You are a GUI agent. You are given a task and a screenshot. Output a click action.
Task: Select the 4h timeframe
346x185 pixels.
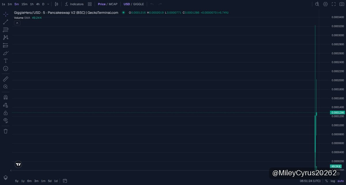(x=38, y=4)
